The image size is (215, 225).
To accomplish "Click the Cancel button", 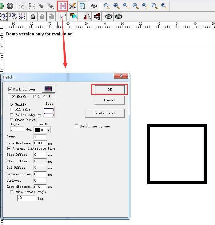I will click(109, 100).
